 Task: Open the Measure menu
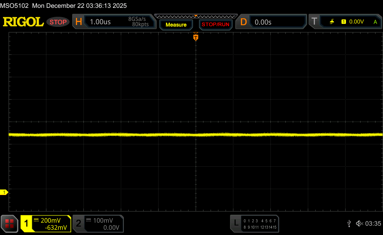pos(176,25)
